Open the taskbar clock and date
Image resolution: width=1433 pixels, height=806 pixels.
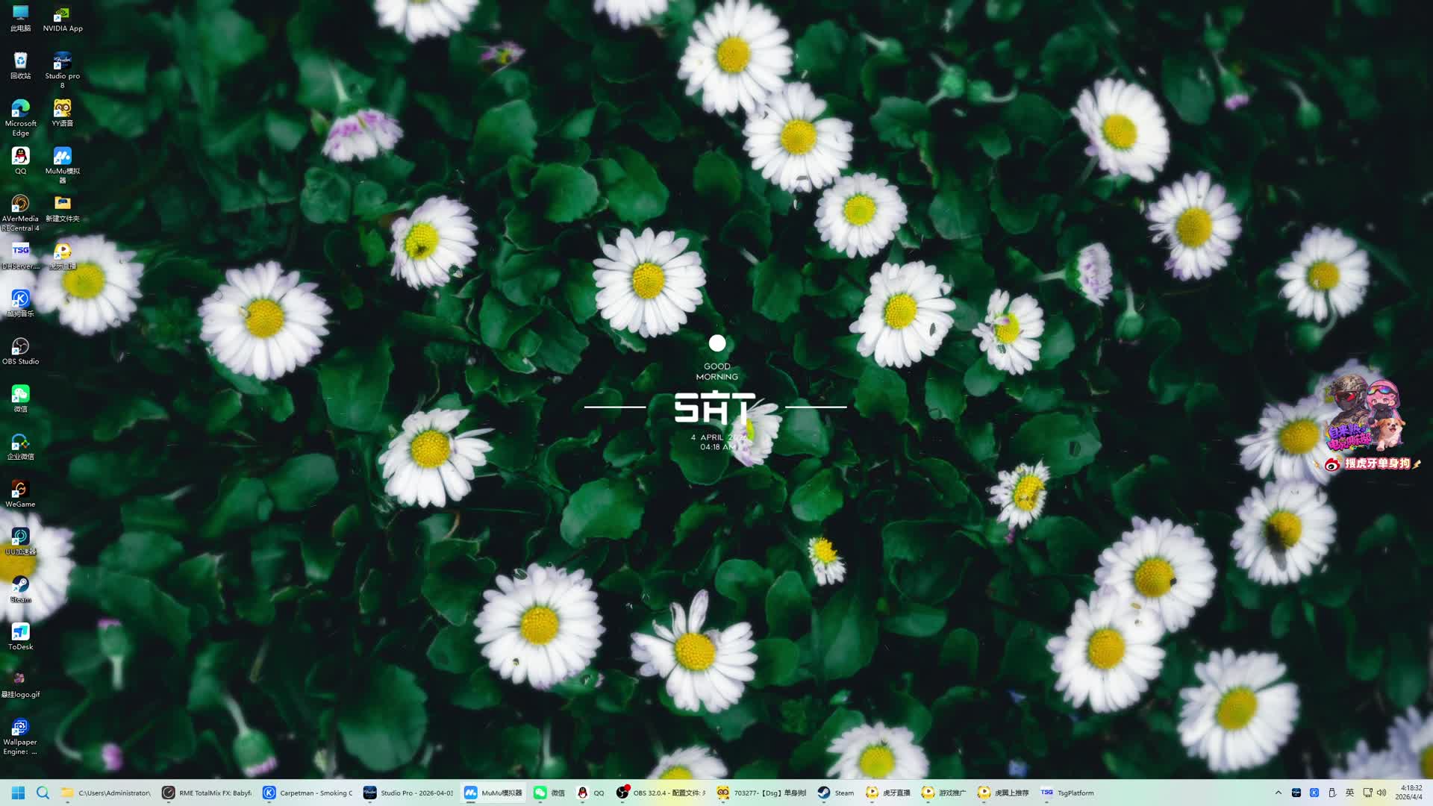click(1411, 793)
